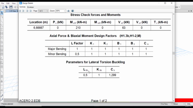Open the View menu
This screenshot has height=108, width=193.
(14, 3)
